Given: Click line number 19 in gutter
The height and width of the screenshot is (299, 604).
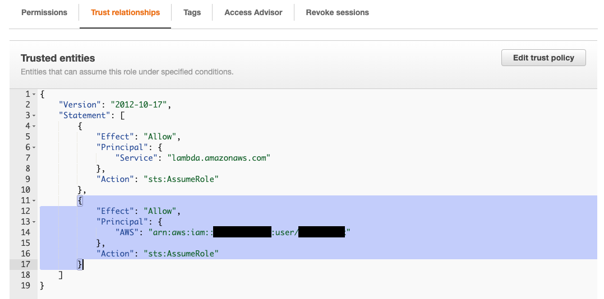Looking at the screenshot, I should click(25, 286).
